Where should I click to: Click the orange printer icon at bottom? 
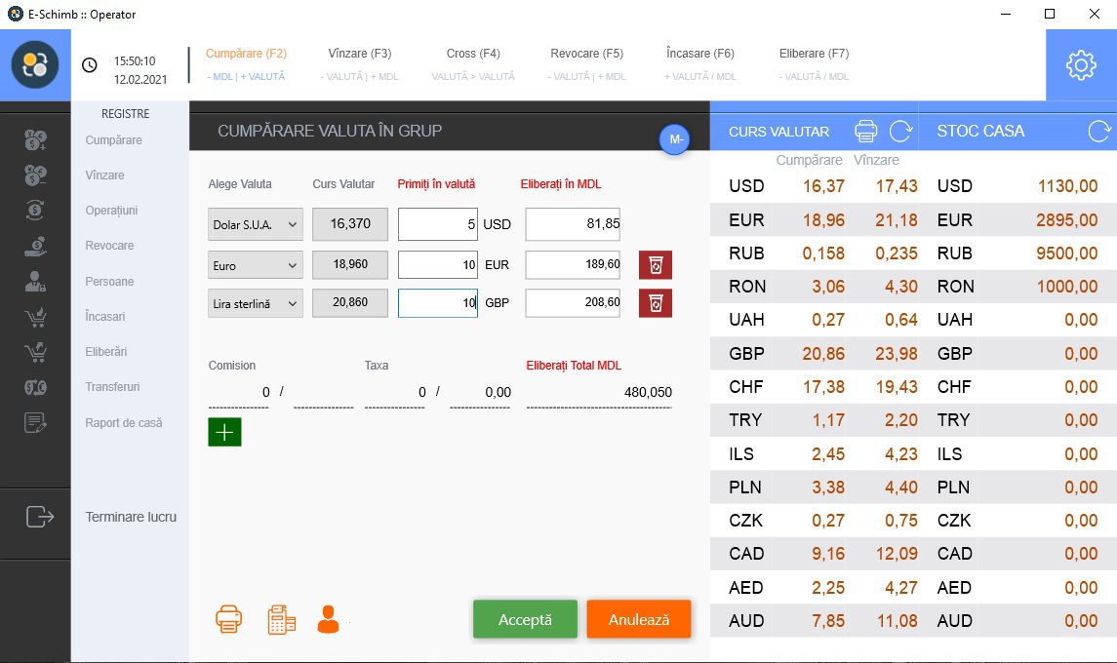[228, 619]
